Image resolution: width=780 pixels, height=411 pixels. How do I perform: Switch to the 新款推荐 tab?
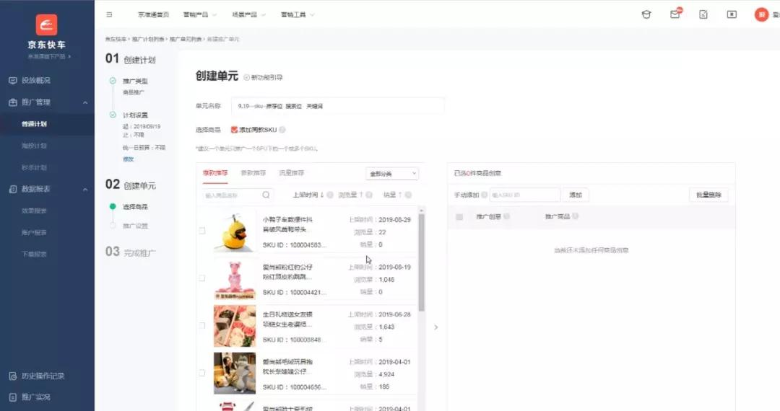point(253,173)
